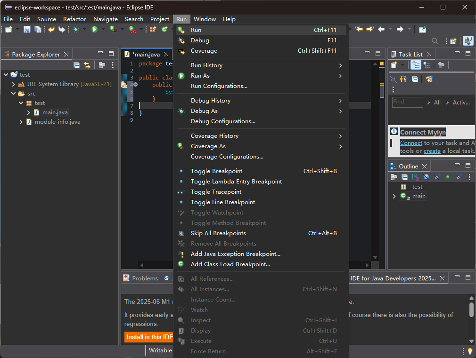Click the Connect link in Mylyn notice
This screenshot has width=476, height=358.
(x=411, y=143)
